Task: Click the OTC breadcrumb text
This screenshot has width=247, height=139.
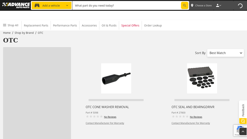Action: click(40, 33)
